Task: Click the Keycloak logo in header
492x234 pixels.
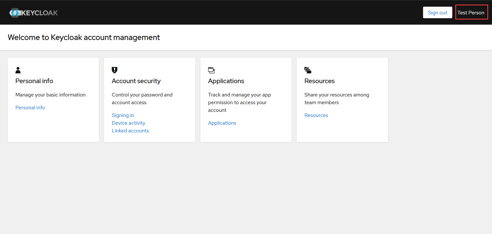Action: coord(34,13)
